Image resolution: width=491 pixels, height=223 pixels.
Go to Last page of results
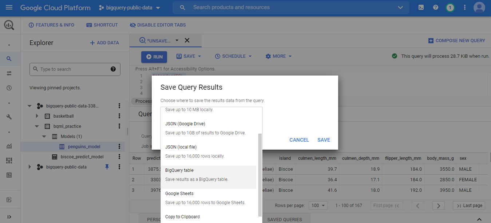coord(470,206)
